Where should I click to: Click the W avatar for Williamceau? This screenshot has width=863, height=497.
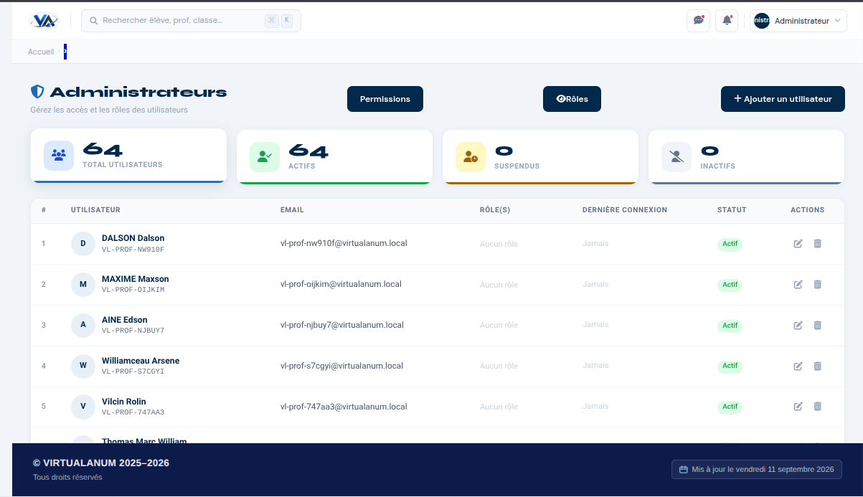click(x=83, y=366)
